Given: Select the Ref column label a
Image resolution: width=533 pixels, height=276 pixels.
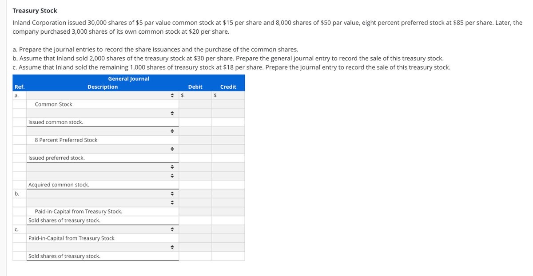Looking at the screenshot, I should coord(17,95).
